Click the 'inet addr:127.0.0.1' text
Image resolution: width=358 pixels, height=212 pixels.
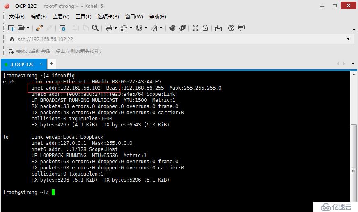(59, 143)
